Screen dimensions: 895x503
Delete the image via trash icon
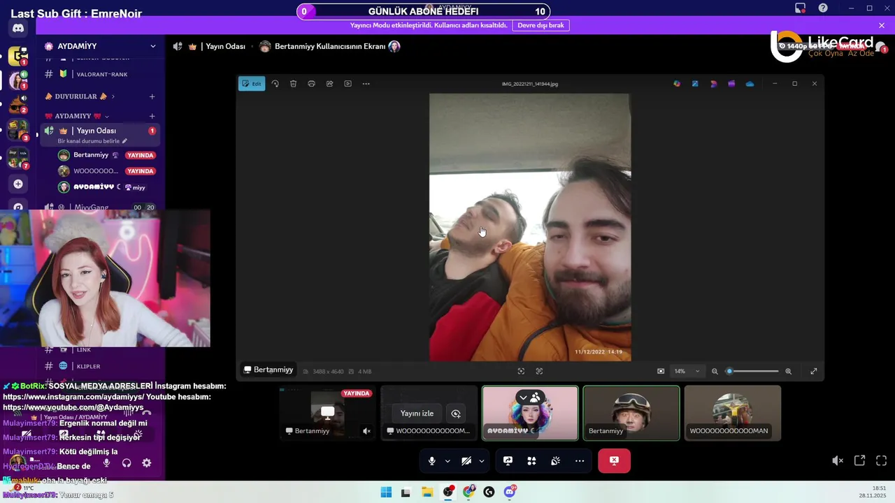tap(293, 84)
